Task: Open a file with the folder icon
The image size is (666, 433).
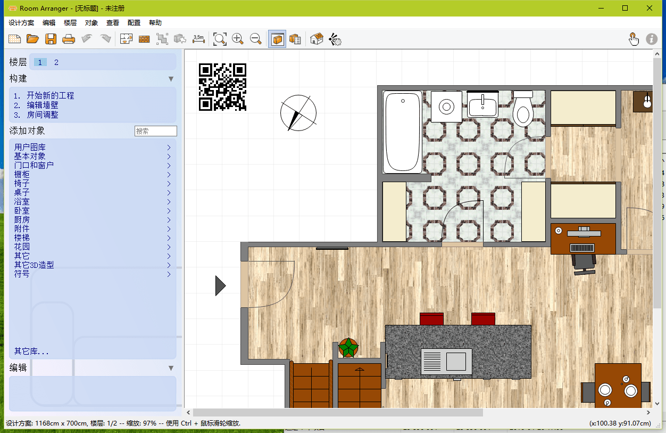Action: tap(32, 39)
